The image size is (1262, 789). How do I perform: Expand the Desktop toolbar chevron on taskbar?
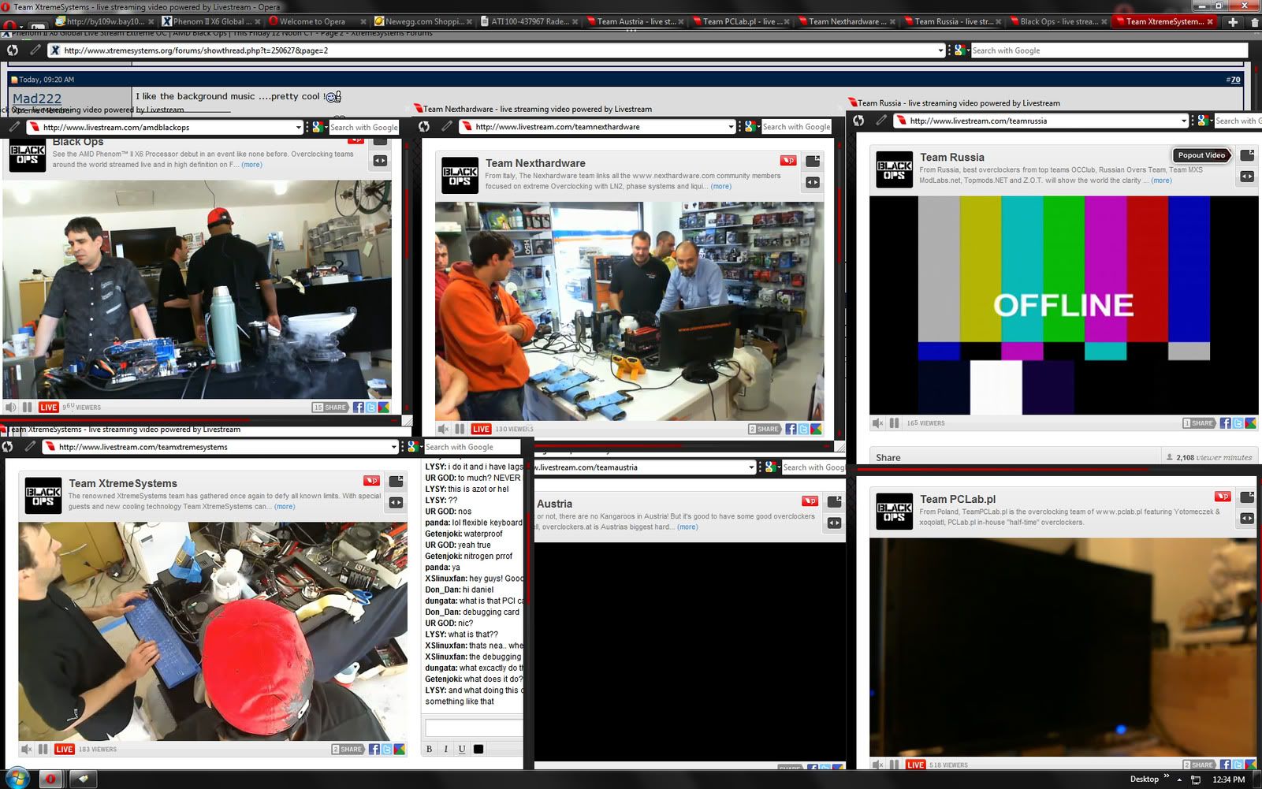(x=1166, y=778)
